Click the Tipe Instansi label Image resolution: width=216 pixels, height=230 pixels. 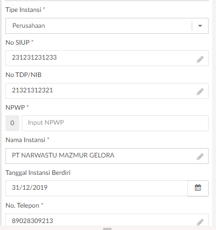point(23,10)
